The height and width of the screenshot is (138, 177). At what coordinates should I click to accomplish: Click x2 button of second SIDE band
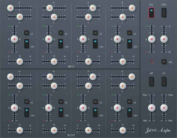tap(61, 102)
